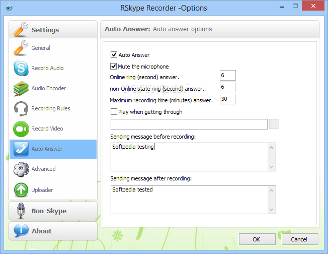
Task: Open the General settings page
Action: pyautogui.click(x=41, y=48)
